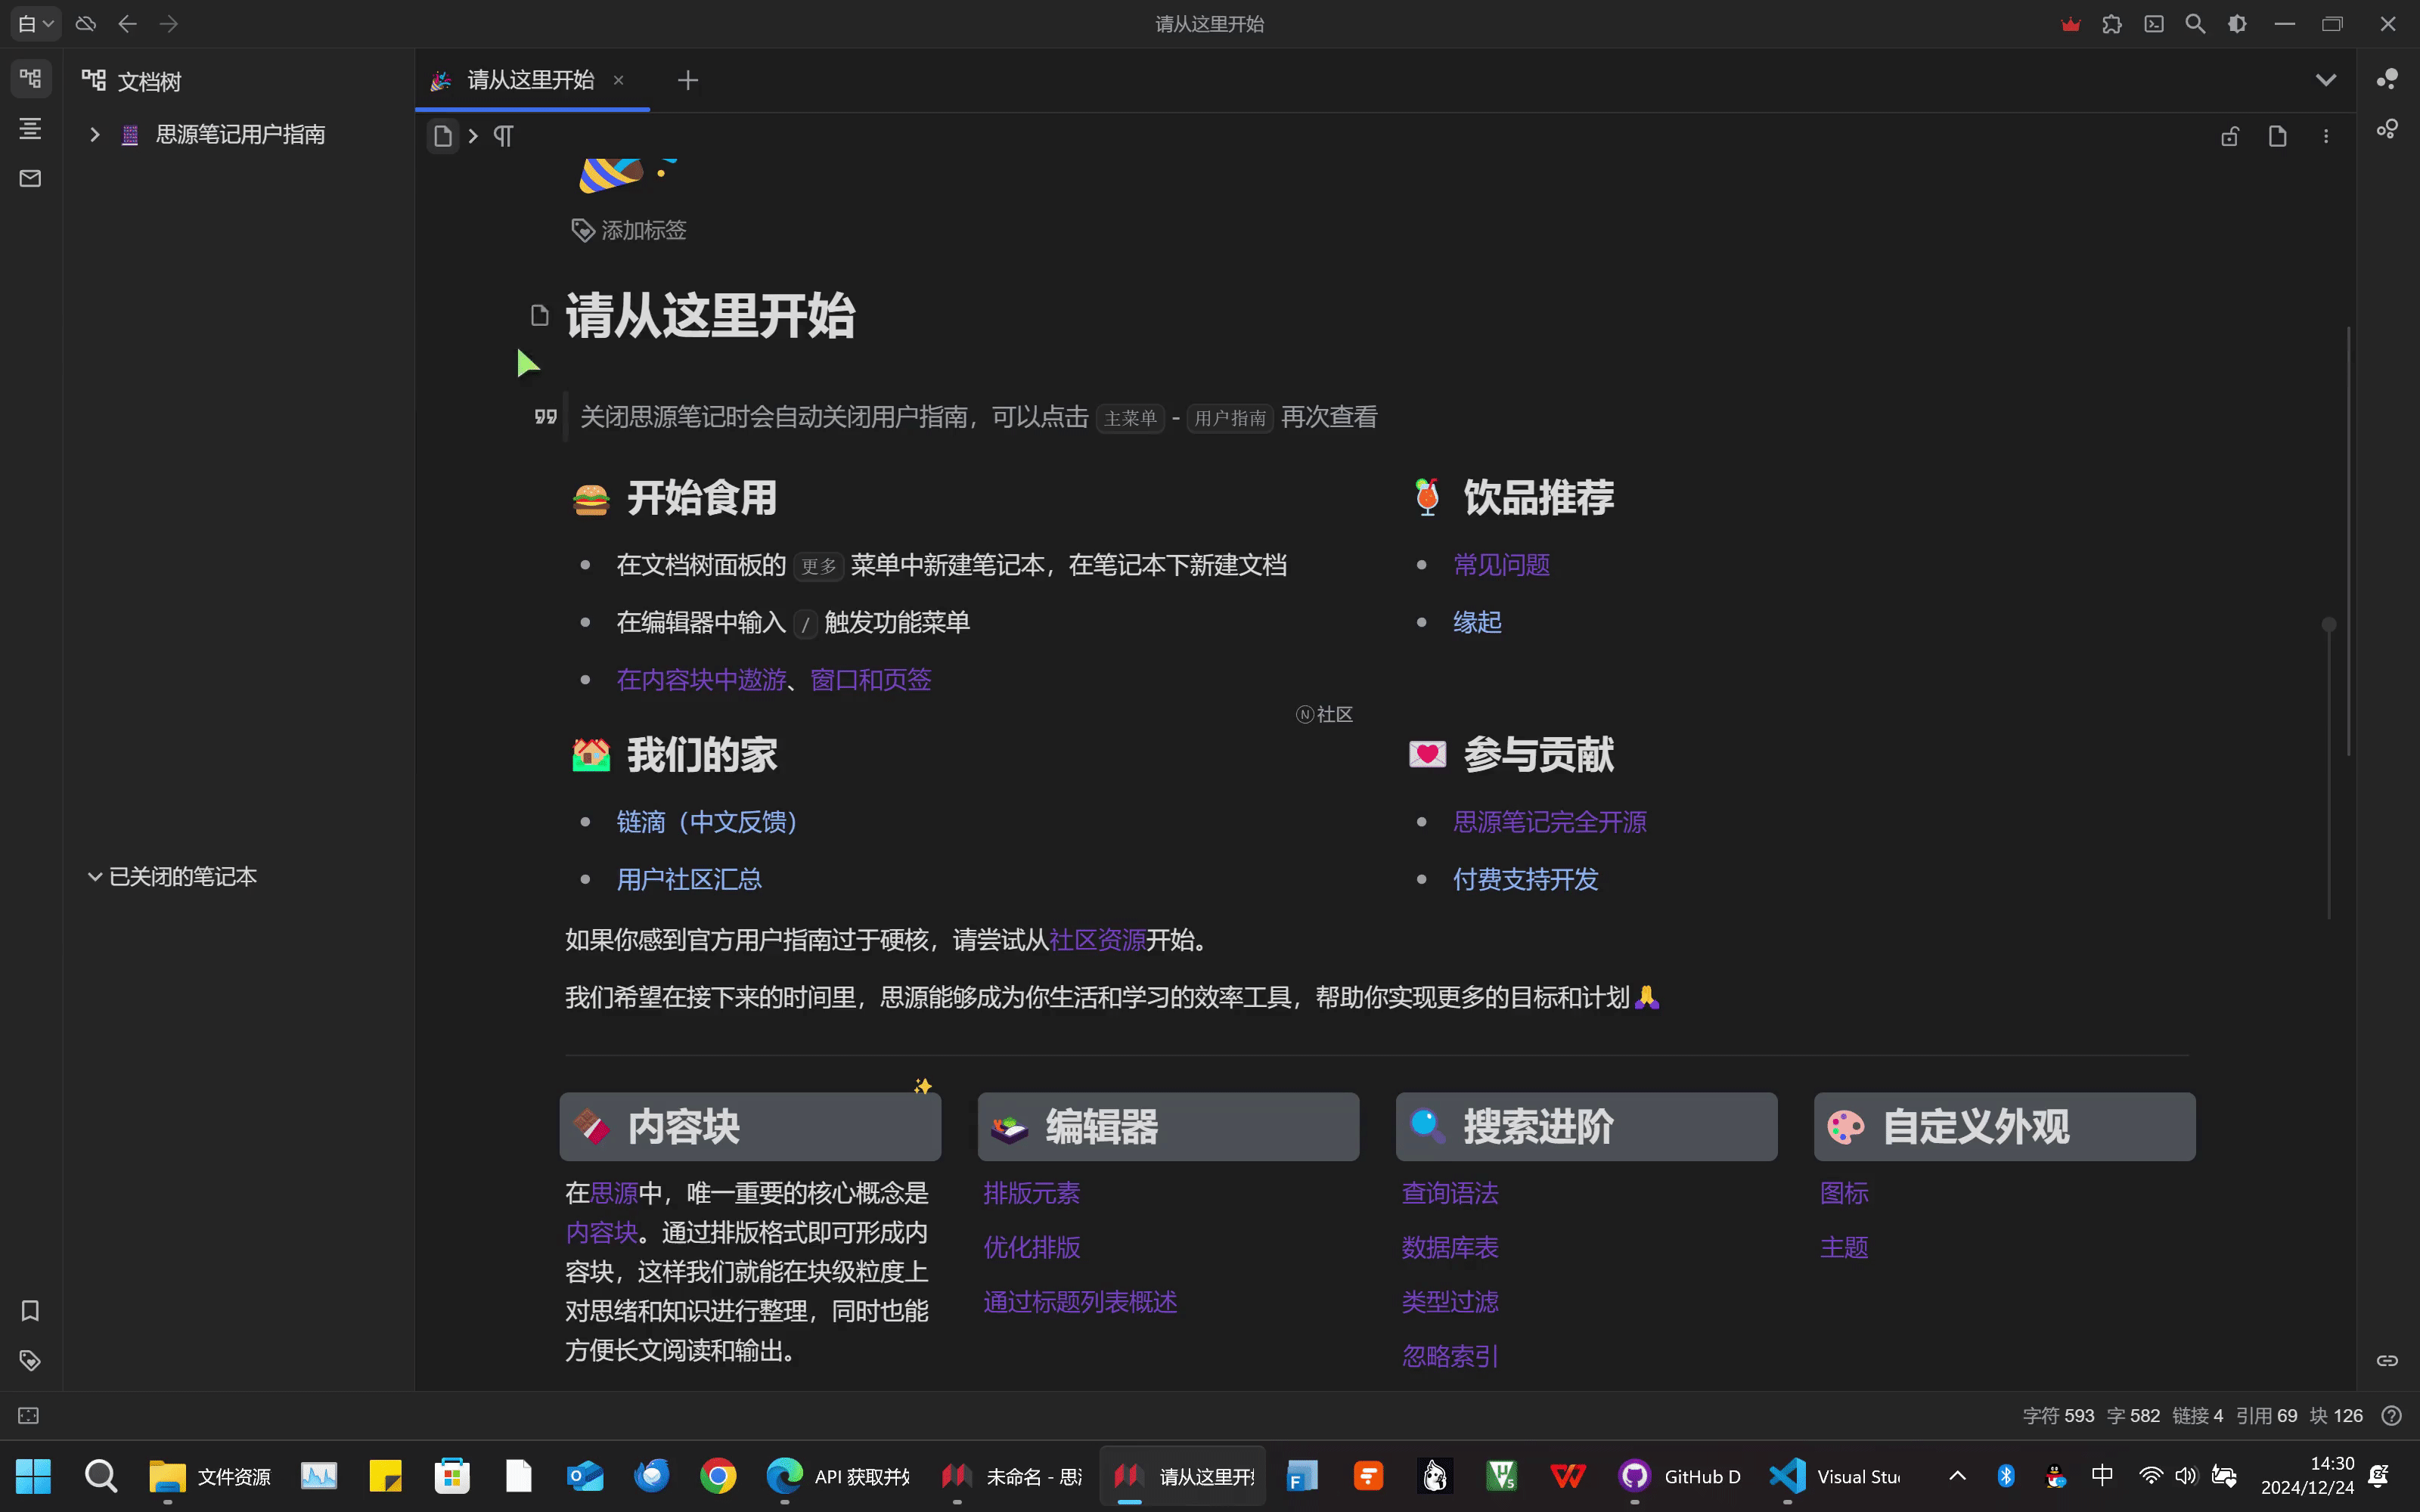Open a new tab with plus button
2420x1512 pixels.
point(687,80)
